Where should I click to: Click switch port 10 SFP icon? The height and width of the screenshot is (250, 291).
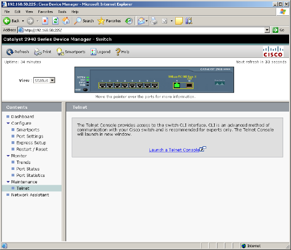point(189,86)
